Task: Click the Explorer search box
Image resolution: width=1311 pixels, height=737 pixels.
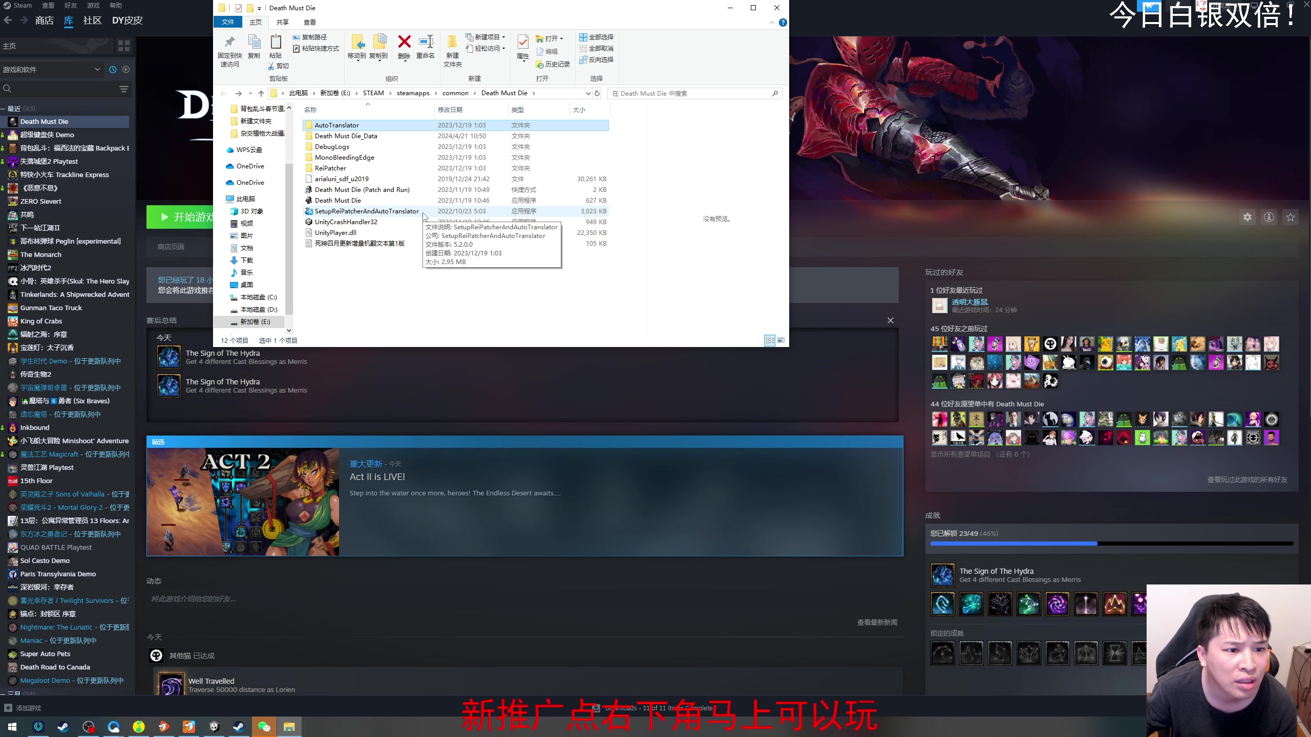Action: point(694,93)
